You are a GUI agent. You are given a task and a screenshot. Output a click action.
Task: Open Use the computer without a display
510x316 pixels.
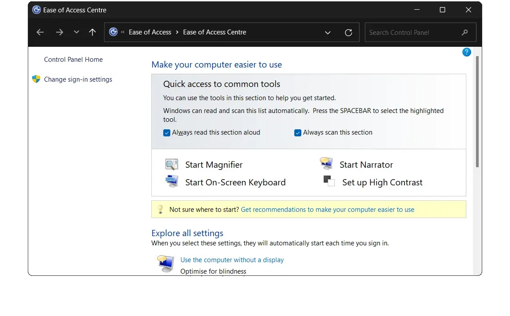pos(232,260)
